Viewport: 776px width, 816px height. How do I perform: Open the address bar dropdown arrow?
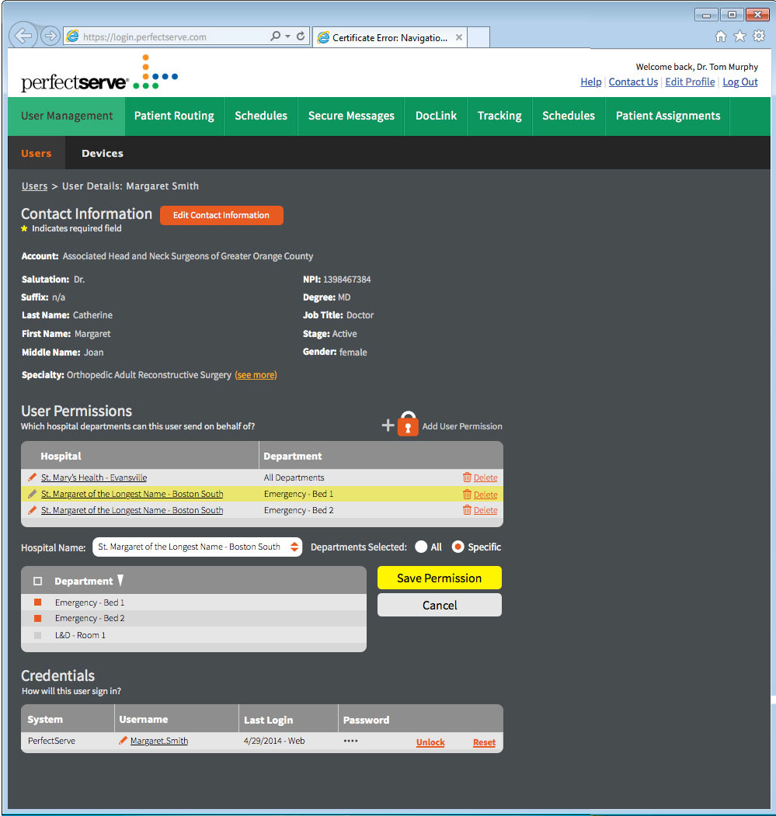288,36
